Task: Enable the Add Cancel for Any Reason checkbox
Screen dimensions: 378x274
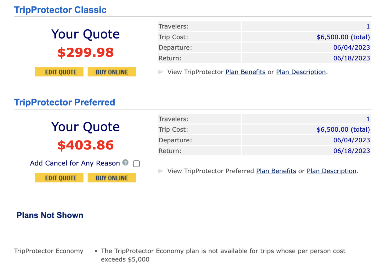Action: (136, 164)
